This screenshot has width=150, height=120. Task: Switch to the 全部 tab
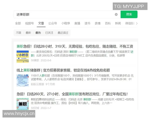click(18, 23)
